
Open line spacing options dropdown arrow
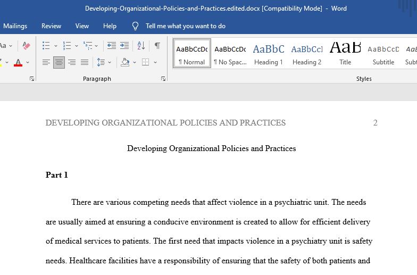(x=110, y=63)
